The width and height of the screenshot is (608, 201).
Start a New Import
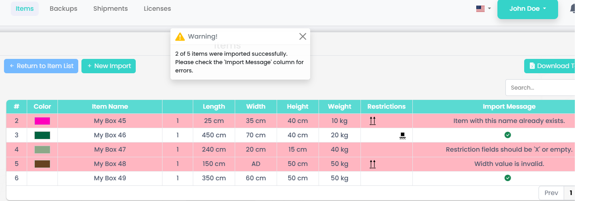pyautogui.click(x=109, y=66)
